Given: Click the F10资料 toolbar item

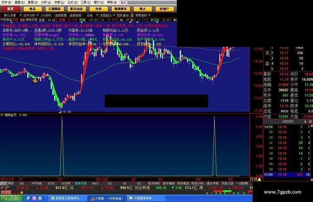Looking at the screenshot, I should point(46,15).
